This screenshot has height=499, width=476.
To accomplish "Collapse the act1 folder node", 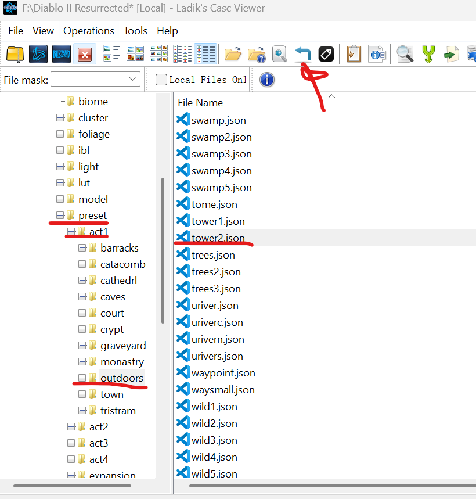I will (x=71, y=231).
